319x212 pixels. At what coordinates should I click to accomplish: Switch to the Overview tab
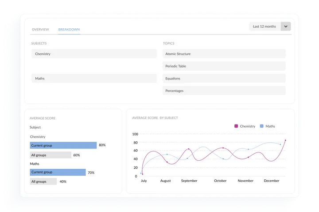(40, 30)
